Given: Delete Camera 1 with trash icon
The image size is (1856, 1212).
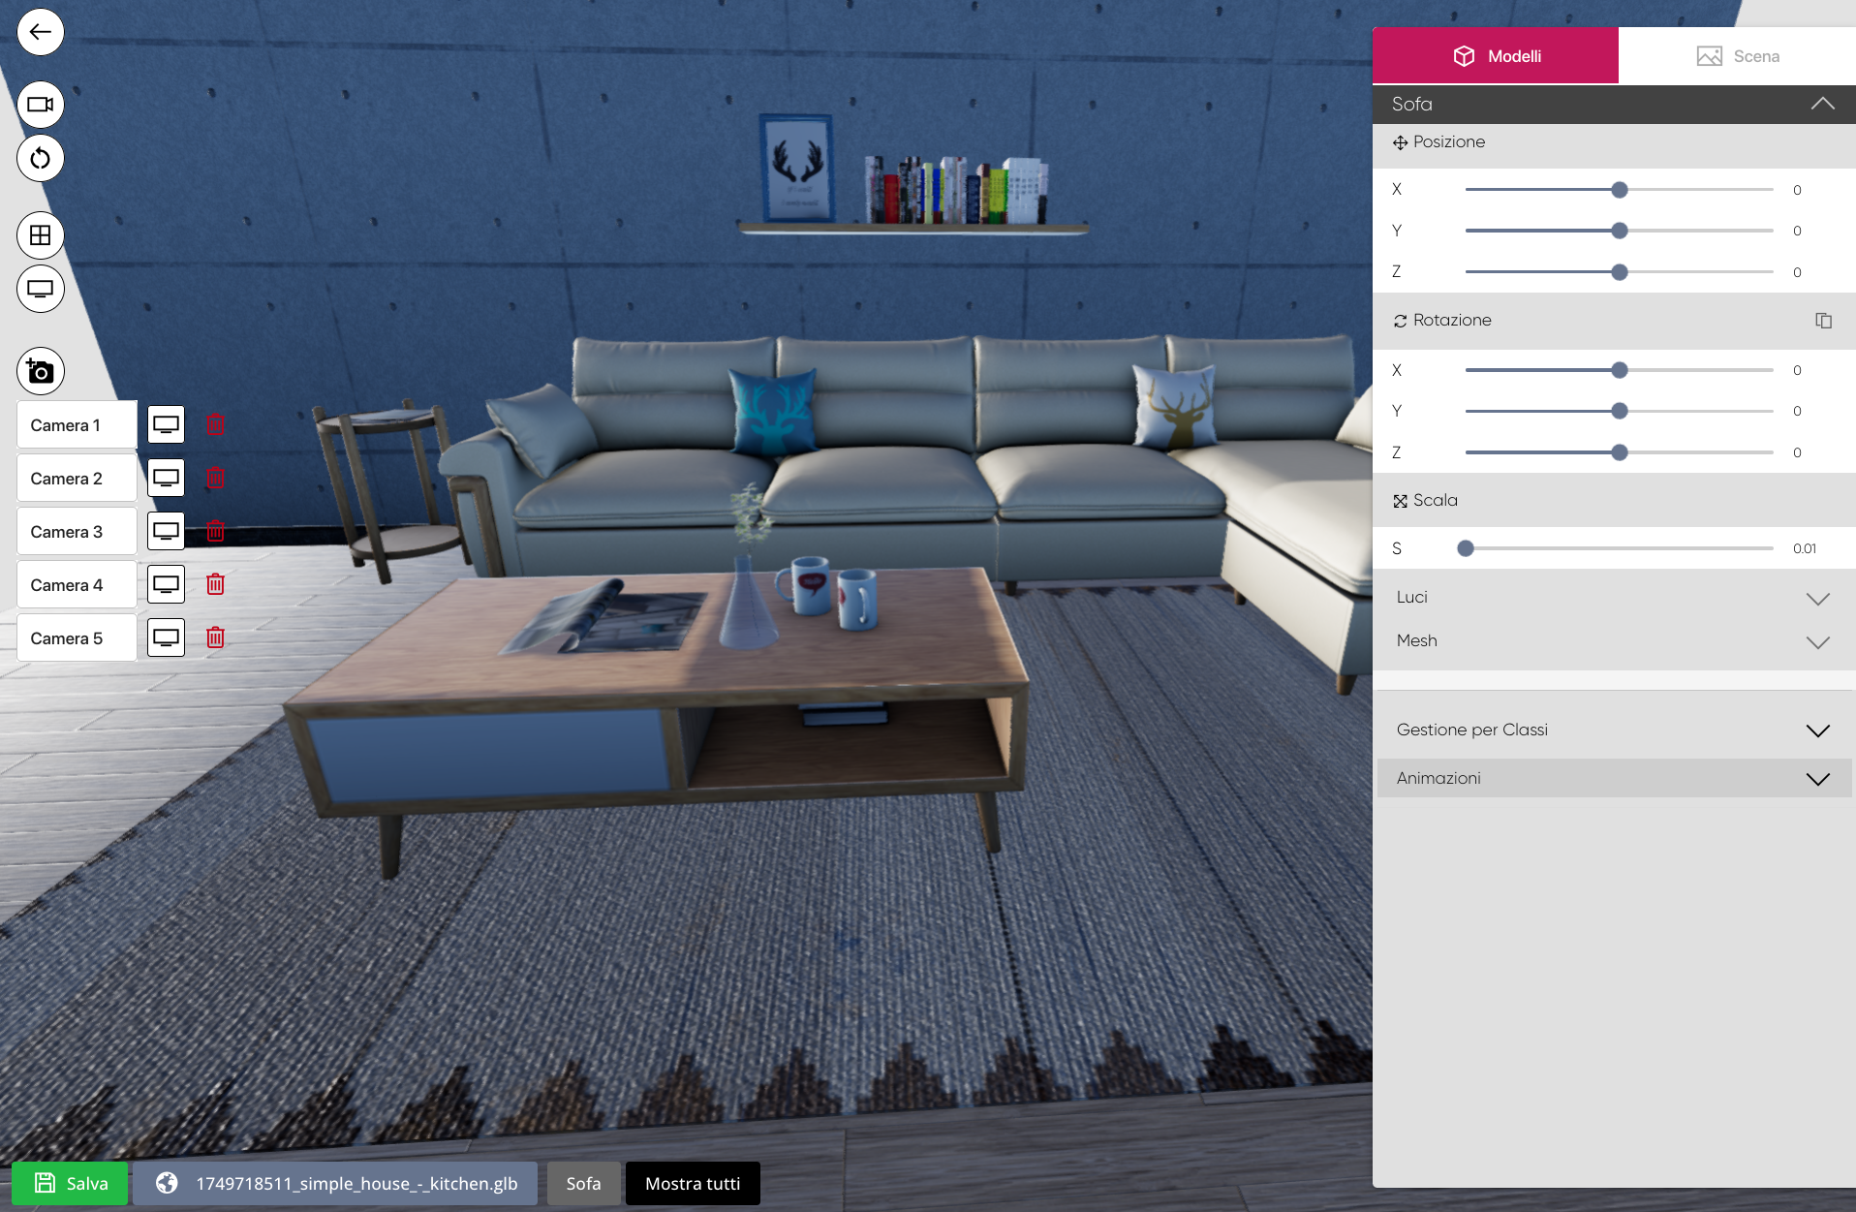Looking at the screenshot, I should 215,424.
